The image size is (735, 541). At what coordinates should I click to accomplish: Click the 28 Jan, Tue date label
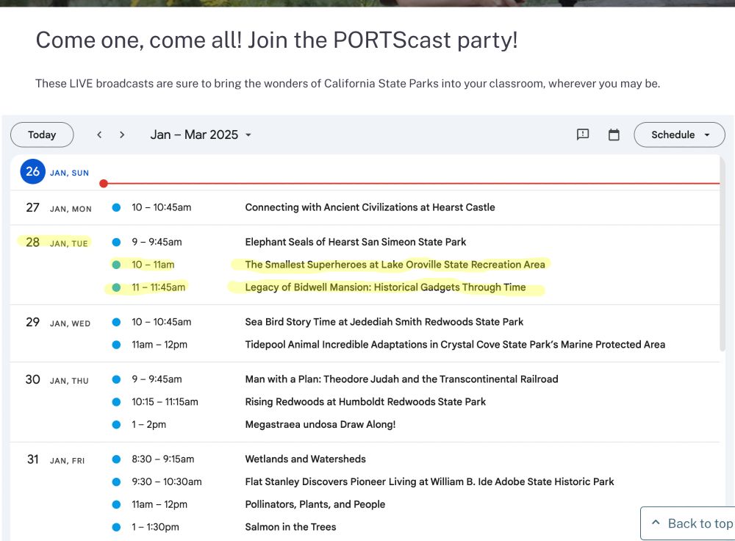57,243
